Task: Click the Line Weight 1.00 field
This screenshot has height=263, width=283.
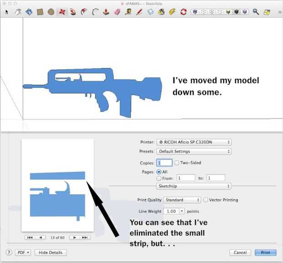Action: click(172, 211)
